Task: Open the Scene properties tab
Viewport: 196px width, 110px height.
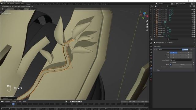Action: pos(151,55)
